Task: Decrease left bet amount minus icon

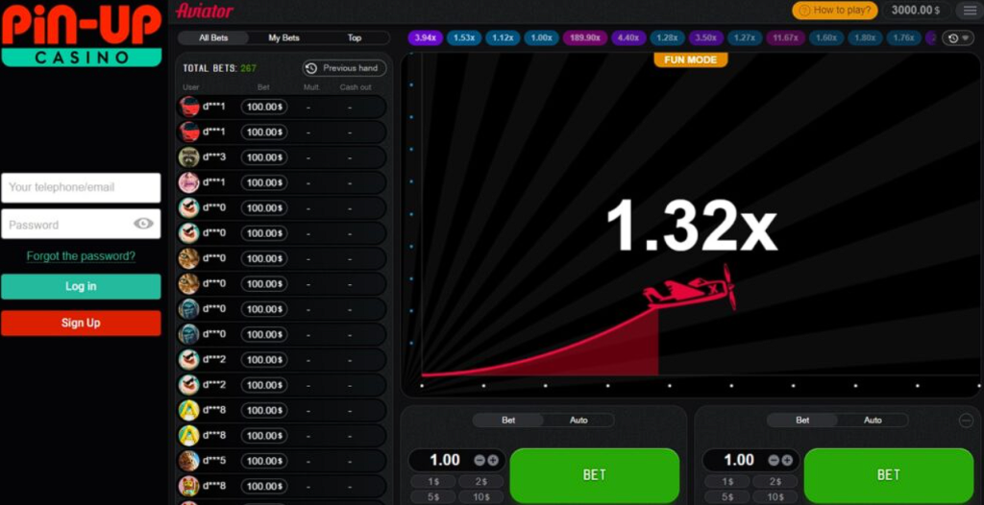Action: pyautogui.click(x=480, y=461)
